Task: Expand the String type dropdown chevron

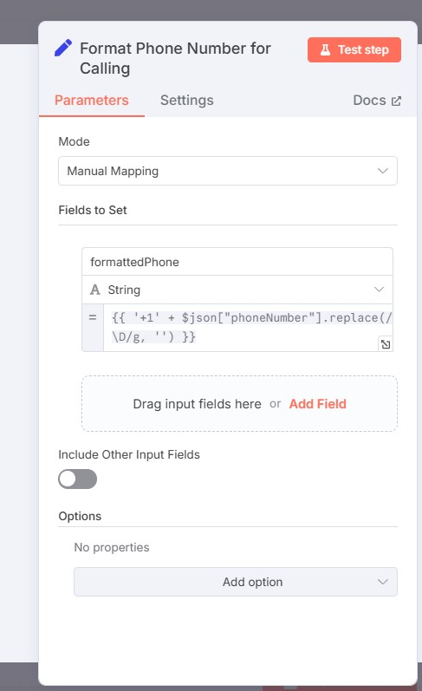Action: point(379,290)
